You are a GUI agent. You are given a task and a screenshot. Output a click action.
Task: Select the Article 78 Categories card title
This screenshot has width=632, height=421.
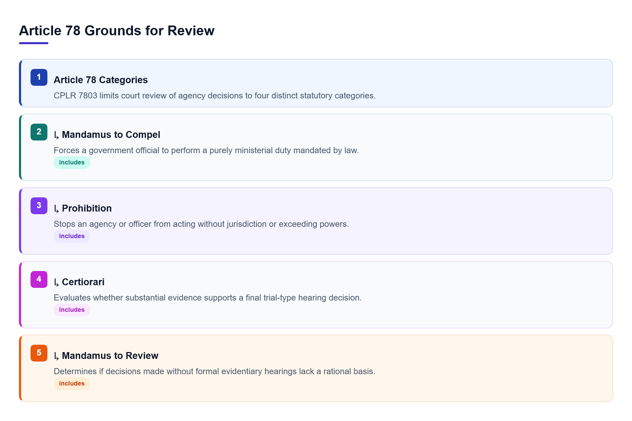101,80
